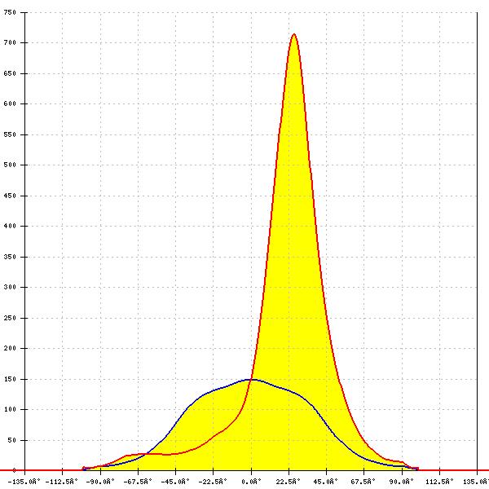This screenshot has width=489, height=489.
Task: Click the -135.0° x-axis label
Action: tap(24, 482)
